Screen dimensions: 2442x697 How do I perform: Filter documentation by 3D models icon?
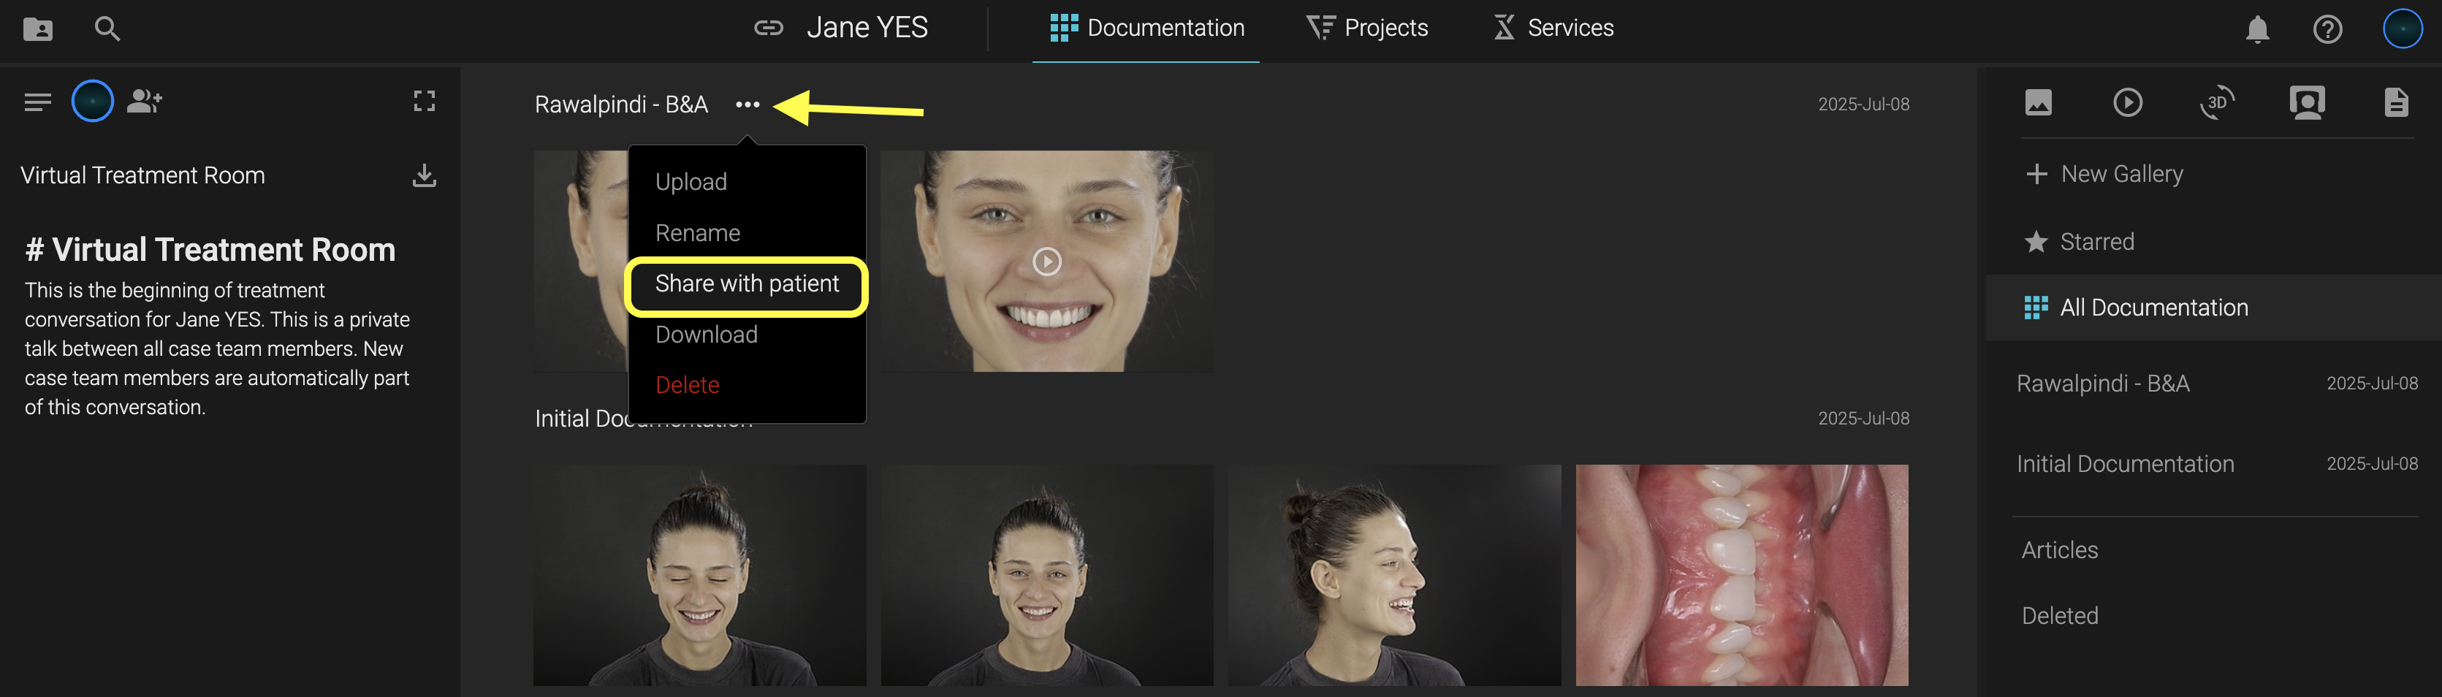tap(2216, 102)
